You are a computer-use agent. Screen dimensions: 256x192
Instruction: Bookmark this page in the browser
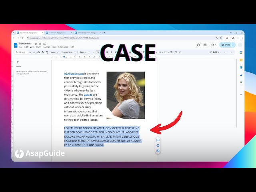click(221, 38)
